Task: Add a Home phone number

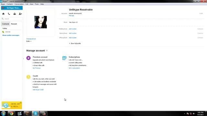Action: click(72, 33)
